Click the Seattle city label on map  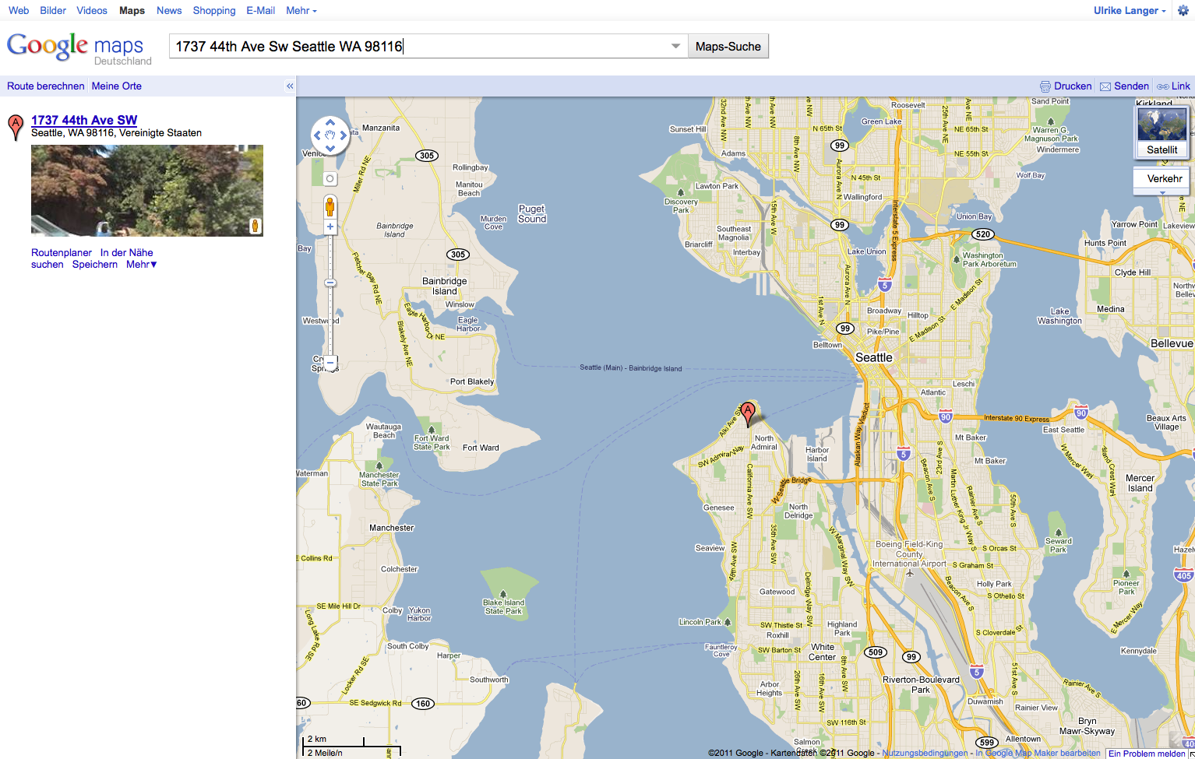coord(873,357)
